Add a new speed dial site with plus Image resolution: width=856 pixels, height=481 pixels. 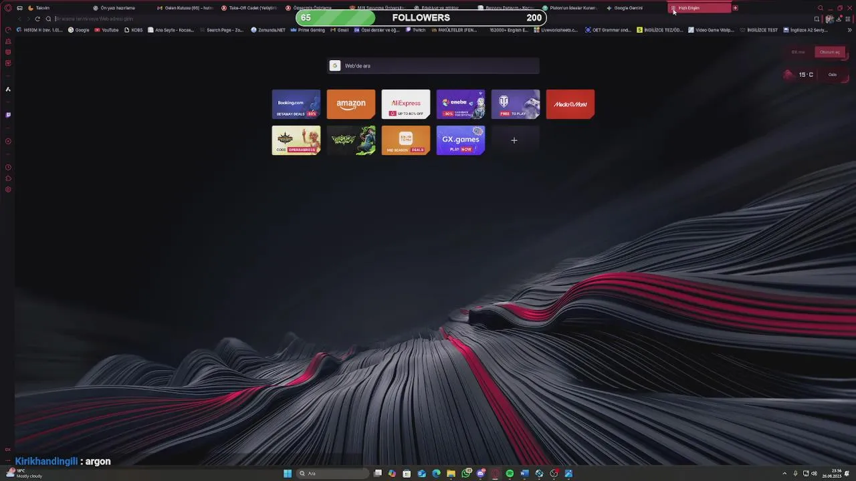(514, 140)
